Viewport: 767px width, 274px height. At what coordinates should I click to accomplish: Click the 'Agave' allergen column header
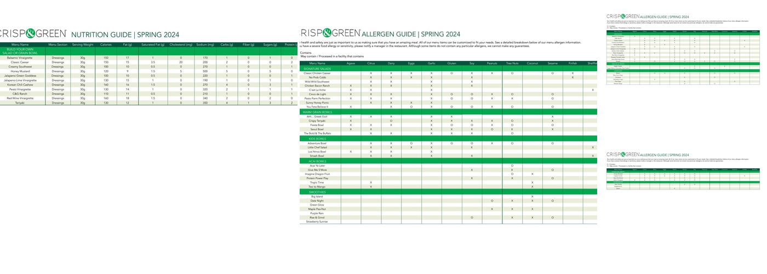(351, 64)
